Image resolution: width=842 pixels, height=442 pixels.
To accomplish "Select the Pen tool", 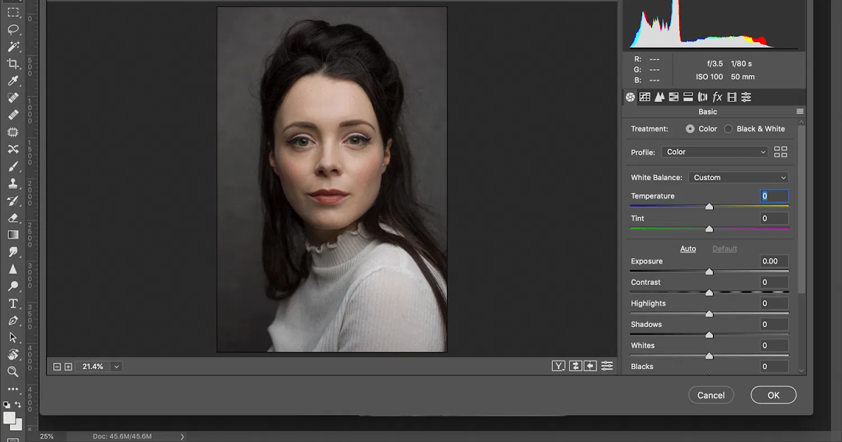I will click(x=13, y=320).
